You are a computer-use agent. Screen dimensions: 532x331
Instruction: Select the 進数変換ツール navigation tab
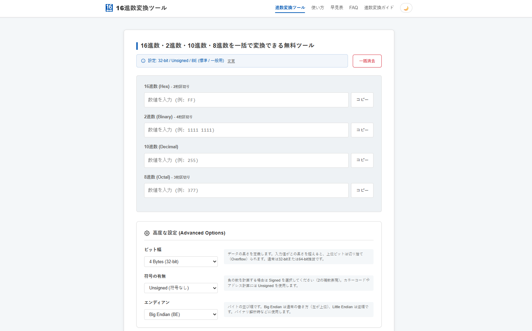point(290,7)
